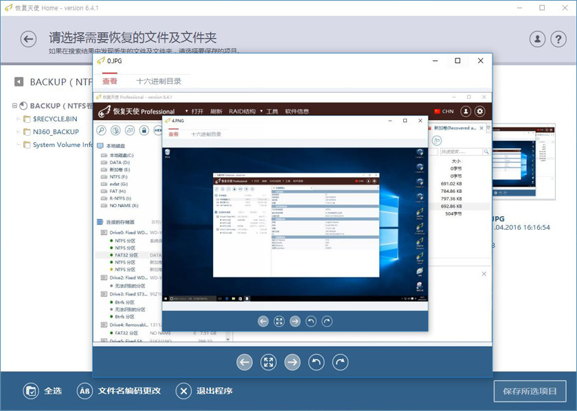Maximize the 0.JPG preview window
Viewport: 577px width, 411px height.
(457, 60)
